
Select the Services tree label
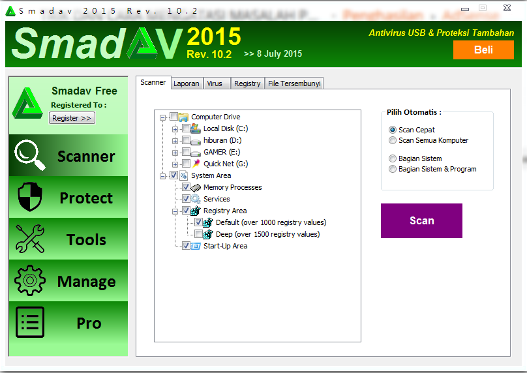(x=217, y=199)
